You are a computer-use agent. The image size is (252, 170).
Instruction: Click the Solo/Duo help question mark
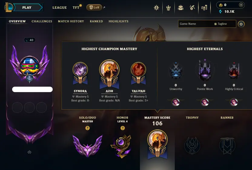click(x=88, y=128)
